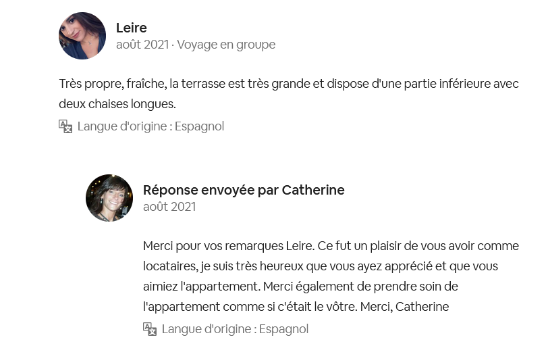Select the Voyage en groupe label
The width and height of the screenshot is (548, 346).
click(226, 45)
